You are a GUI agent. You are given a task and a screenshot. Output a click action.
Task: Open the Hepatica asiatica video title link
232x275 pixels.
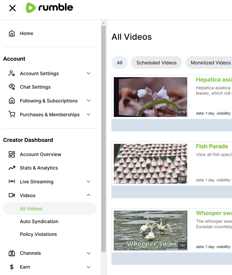pyautogui.click(x=214, y=80)
